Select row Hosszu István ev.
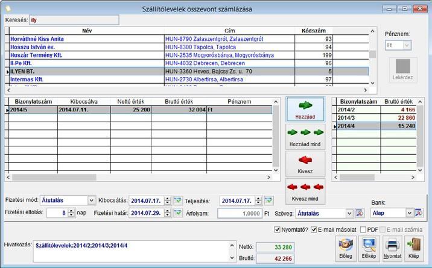 [189, 47]
